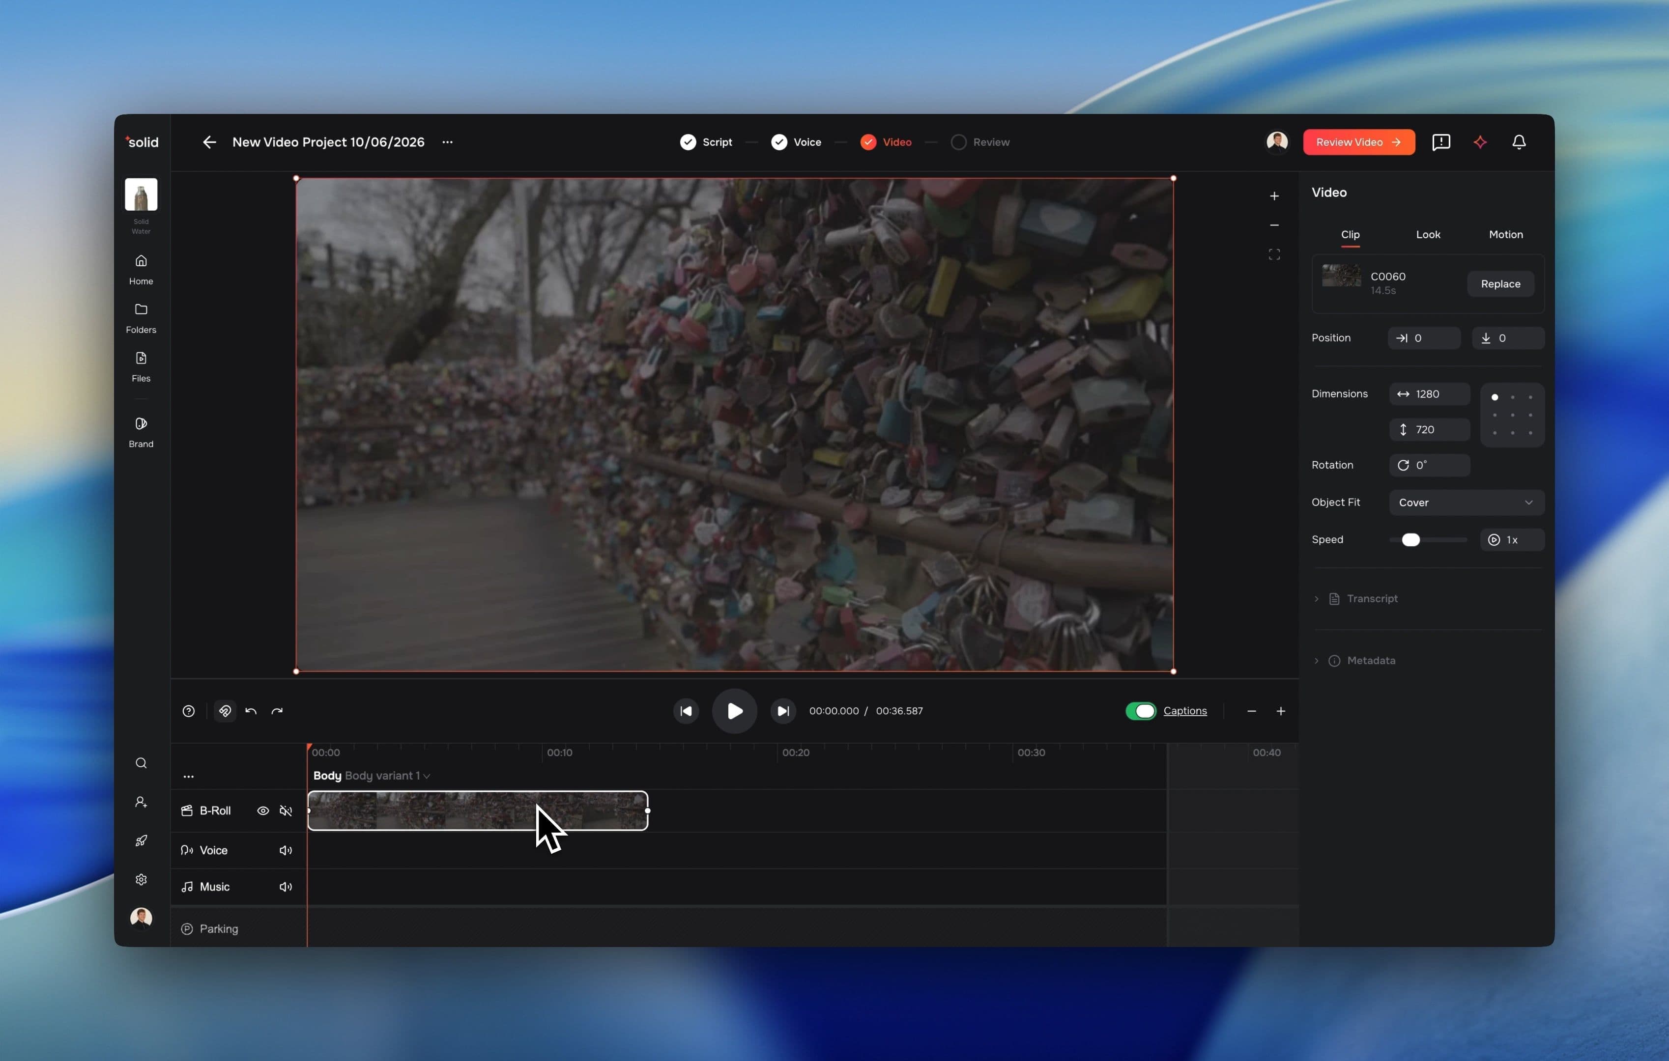1669x1061 pixels.
Task: Open notifications bell
Action: pos(1519,142)
